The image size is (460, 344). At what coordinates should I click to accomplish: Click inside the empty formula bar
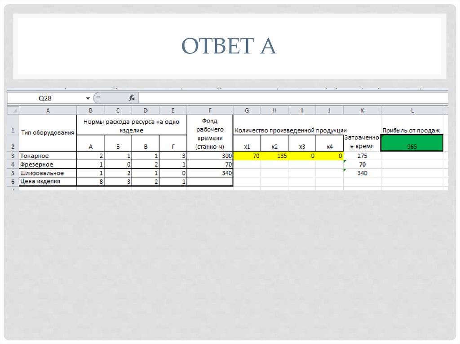coord(292,98)
